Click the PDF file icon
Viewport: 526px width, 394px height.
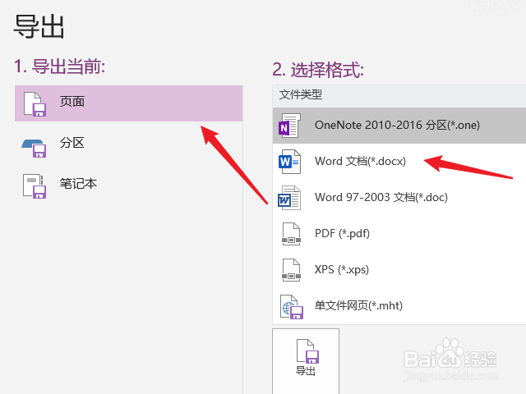pos(291,234)
